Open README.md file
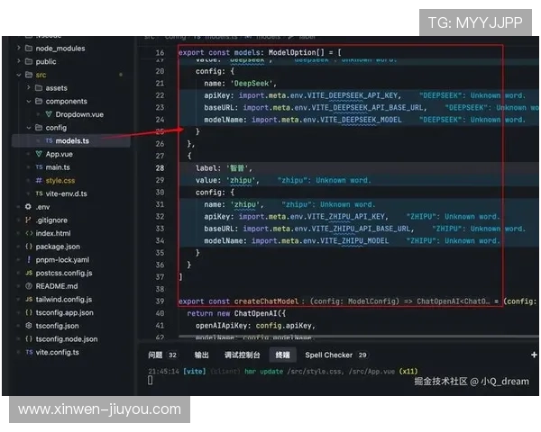 [x=57, y=286]
